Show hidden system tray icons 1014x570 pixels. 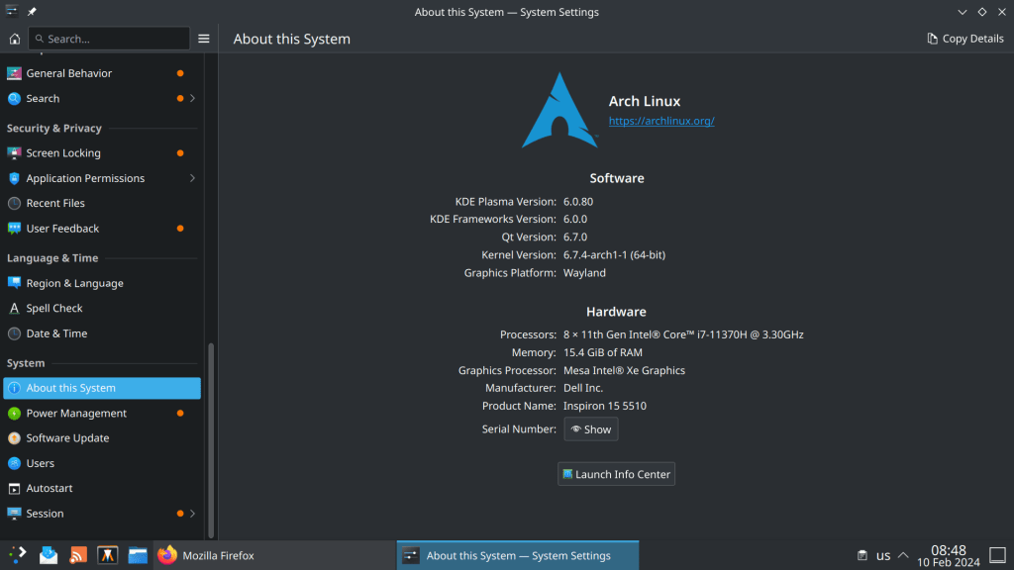click(903, 555)
